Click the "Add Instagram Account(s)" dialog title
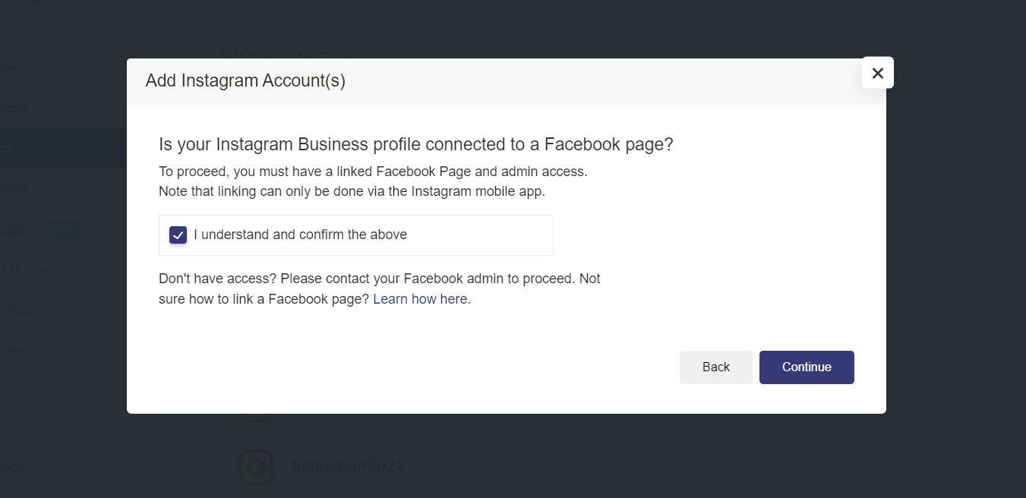This screenshot has width=1026, height=498. pyautogui.click(x=245, y=80)
